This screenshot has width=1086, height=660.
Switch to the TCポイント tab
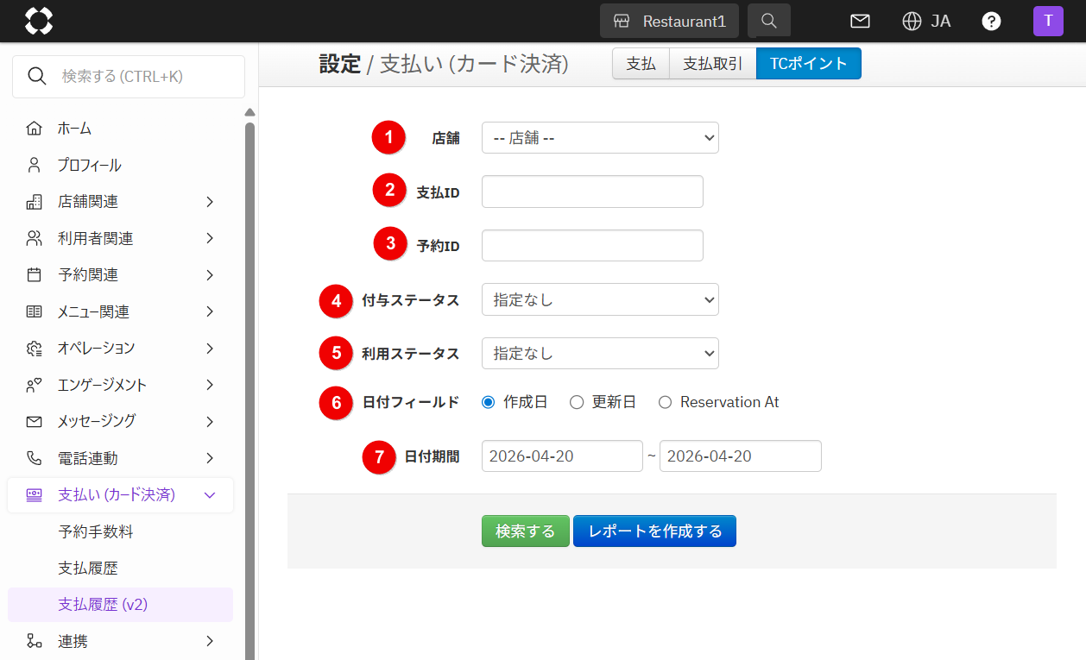[x=809, y=64]
